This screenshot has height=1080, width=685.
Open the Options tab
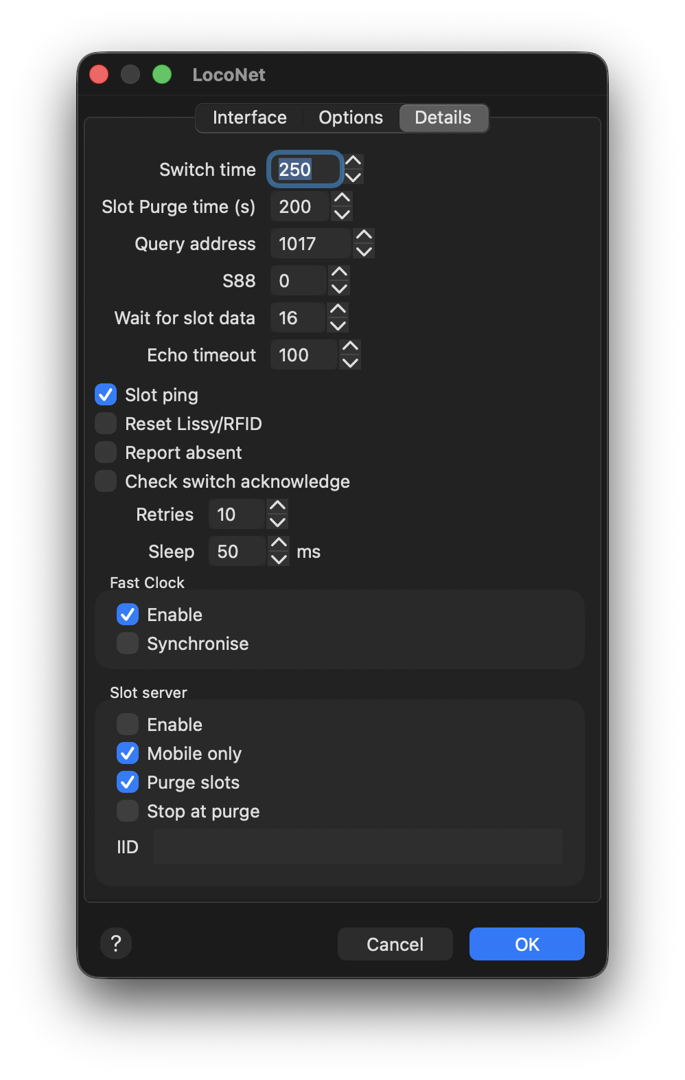pos(350,117)
